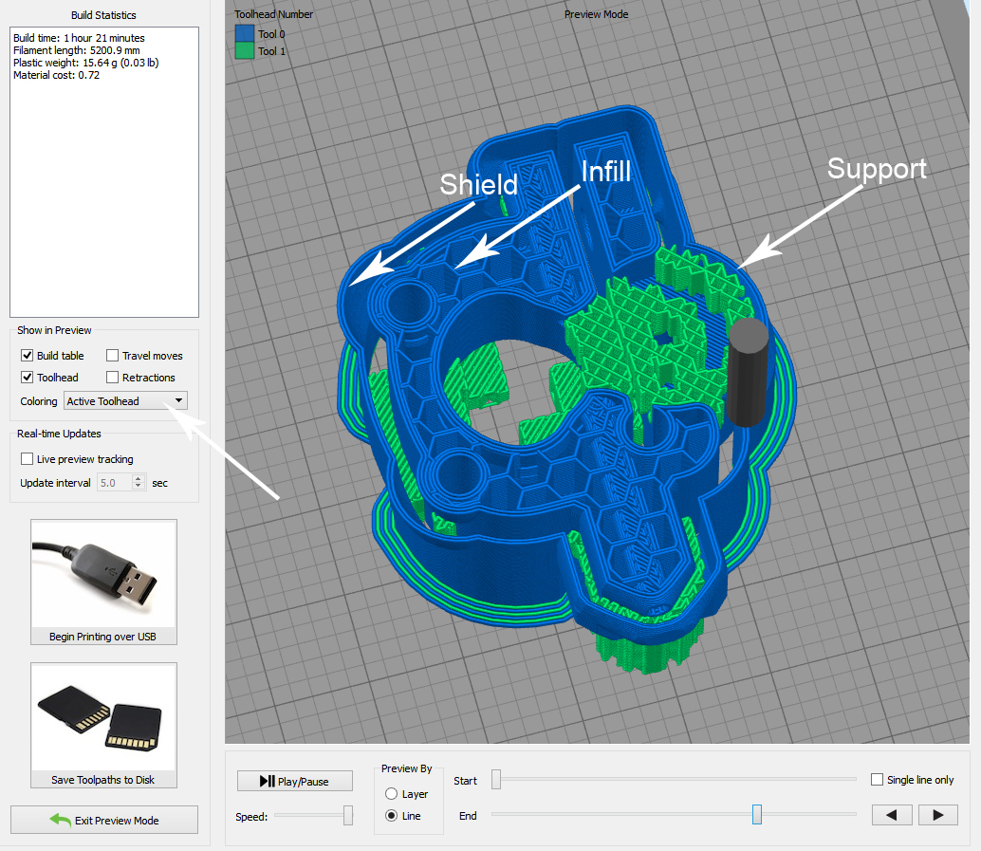
Task: Turn on Live preview tracking
Action: point(28,459)
